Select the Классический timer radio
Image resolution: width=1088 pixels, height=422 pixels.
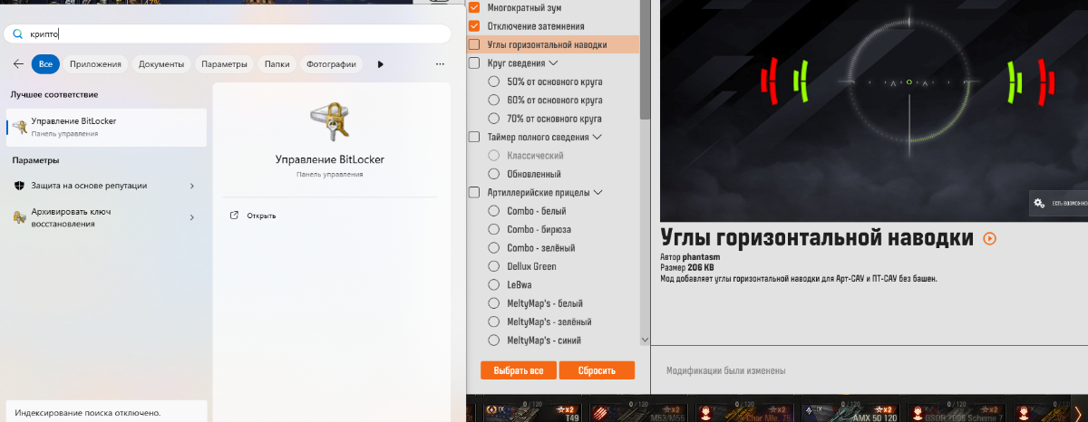coord(494,156)
